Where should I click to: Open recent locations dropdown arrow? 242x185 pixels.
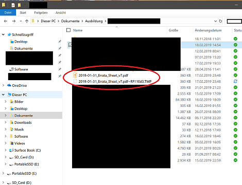click(21, 21)
